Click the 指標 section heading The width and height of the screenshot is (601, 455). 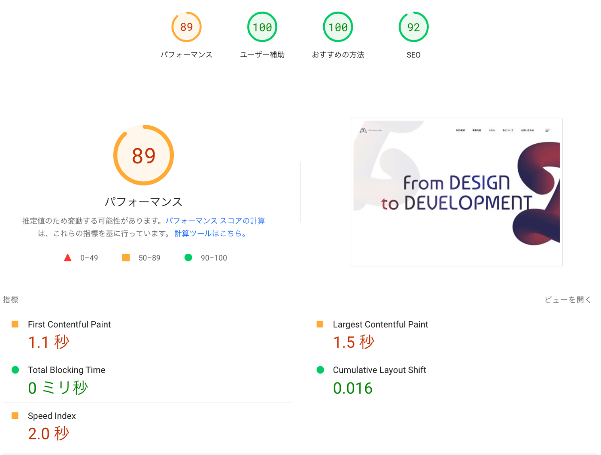click(11, 300)
